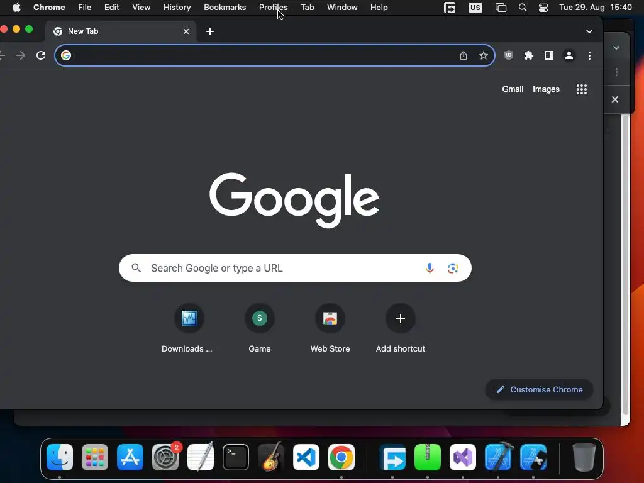
Task: Open the Extensions puzzle piece menu
Action: (528, 55)
